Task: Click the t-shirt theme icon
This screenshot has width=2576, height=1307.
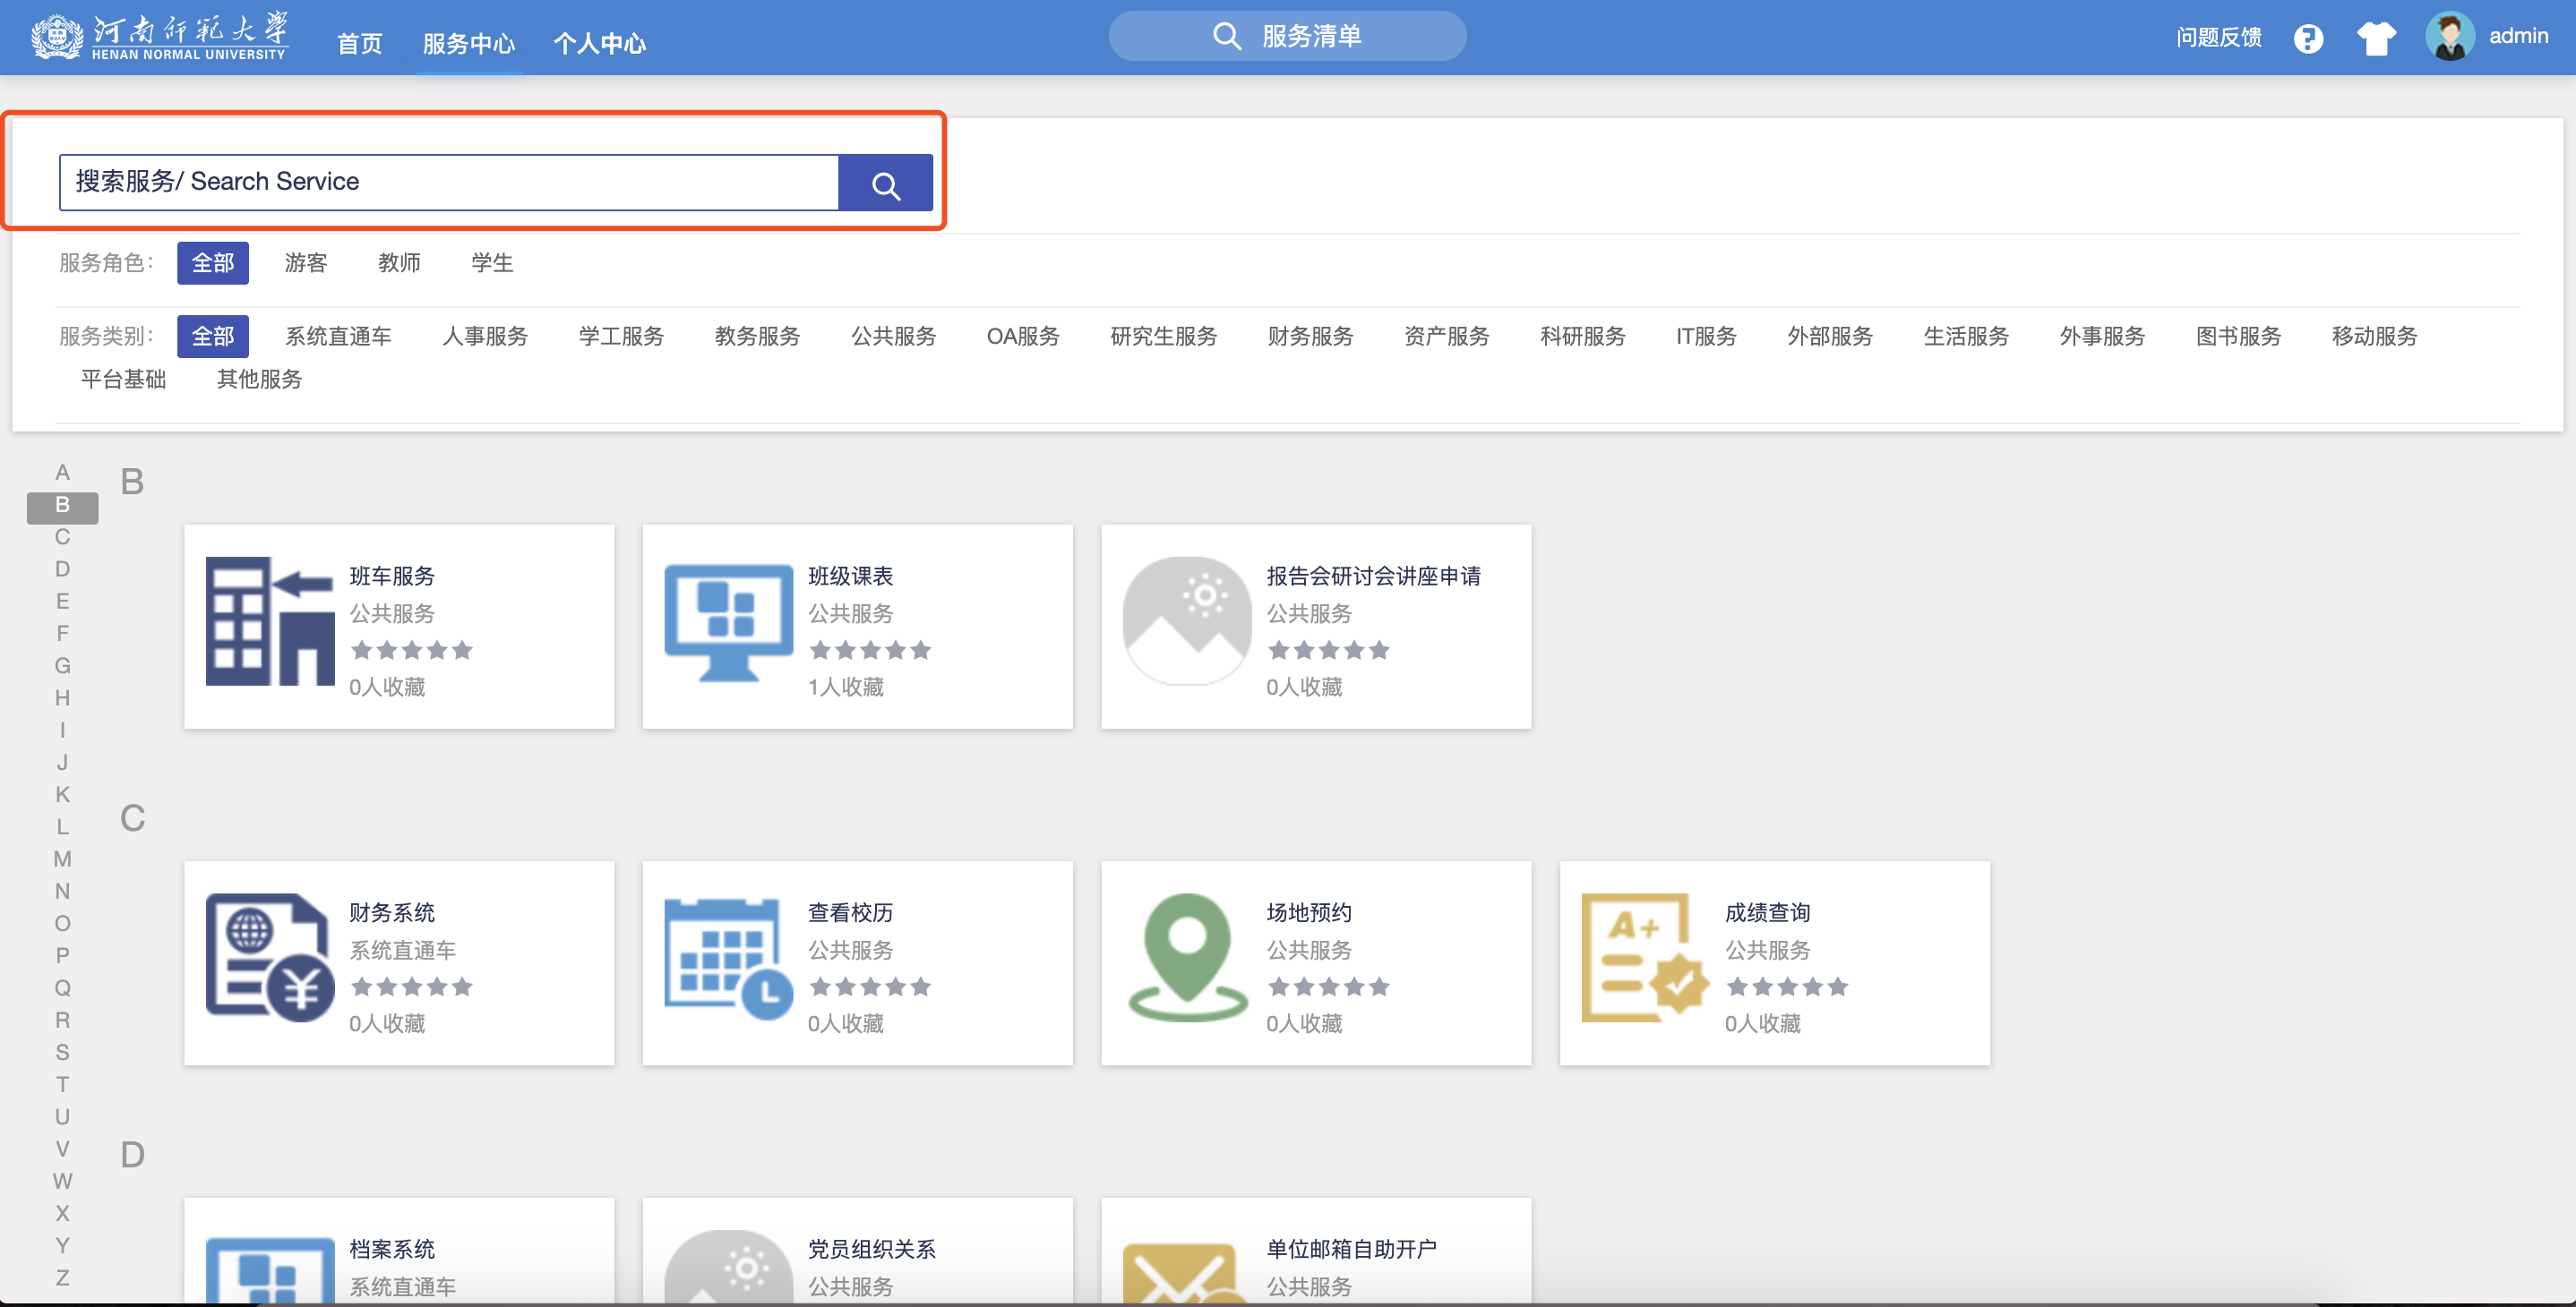Action: 2376,38
